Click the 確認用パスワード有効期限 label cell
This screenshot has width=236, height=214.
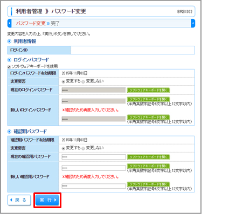[33, 140]
